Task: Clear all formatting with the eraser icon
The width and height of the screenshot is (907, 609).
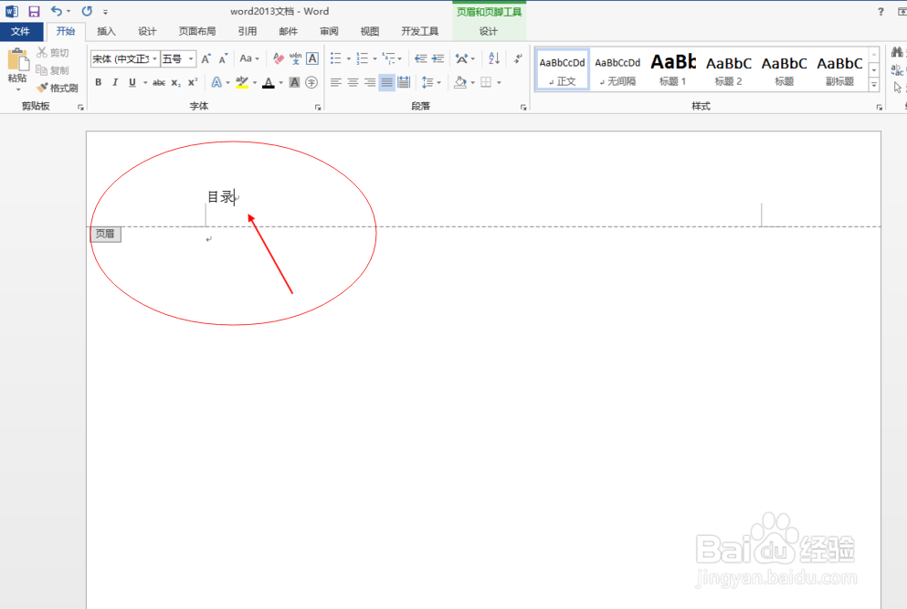Action: click(x=279, y=58)
